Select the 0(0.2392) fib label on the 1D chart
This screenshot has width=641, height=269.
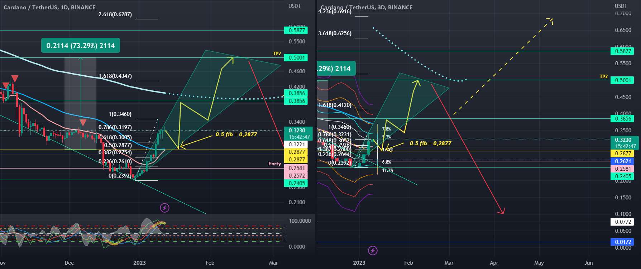(x=120, y=176)
